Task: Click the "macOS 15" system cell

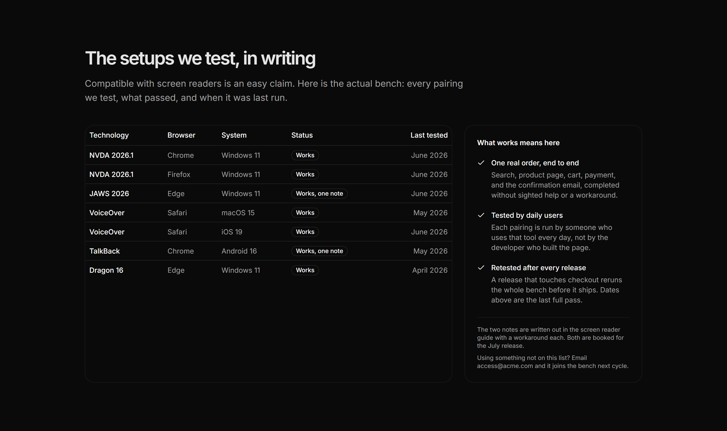Action: (x=238, y=213)
